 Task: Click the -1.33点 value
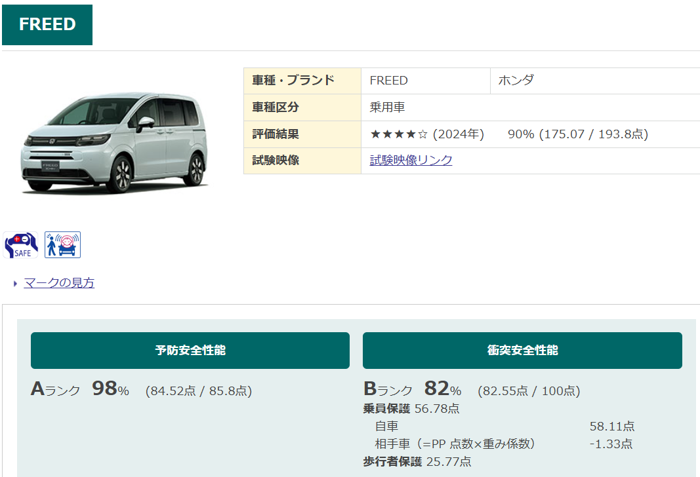coord(611,444)
